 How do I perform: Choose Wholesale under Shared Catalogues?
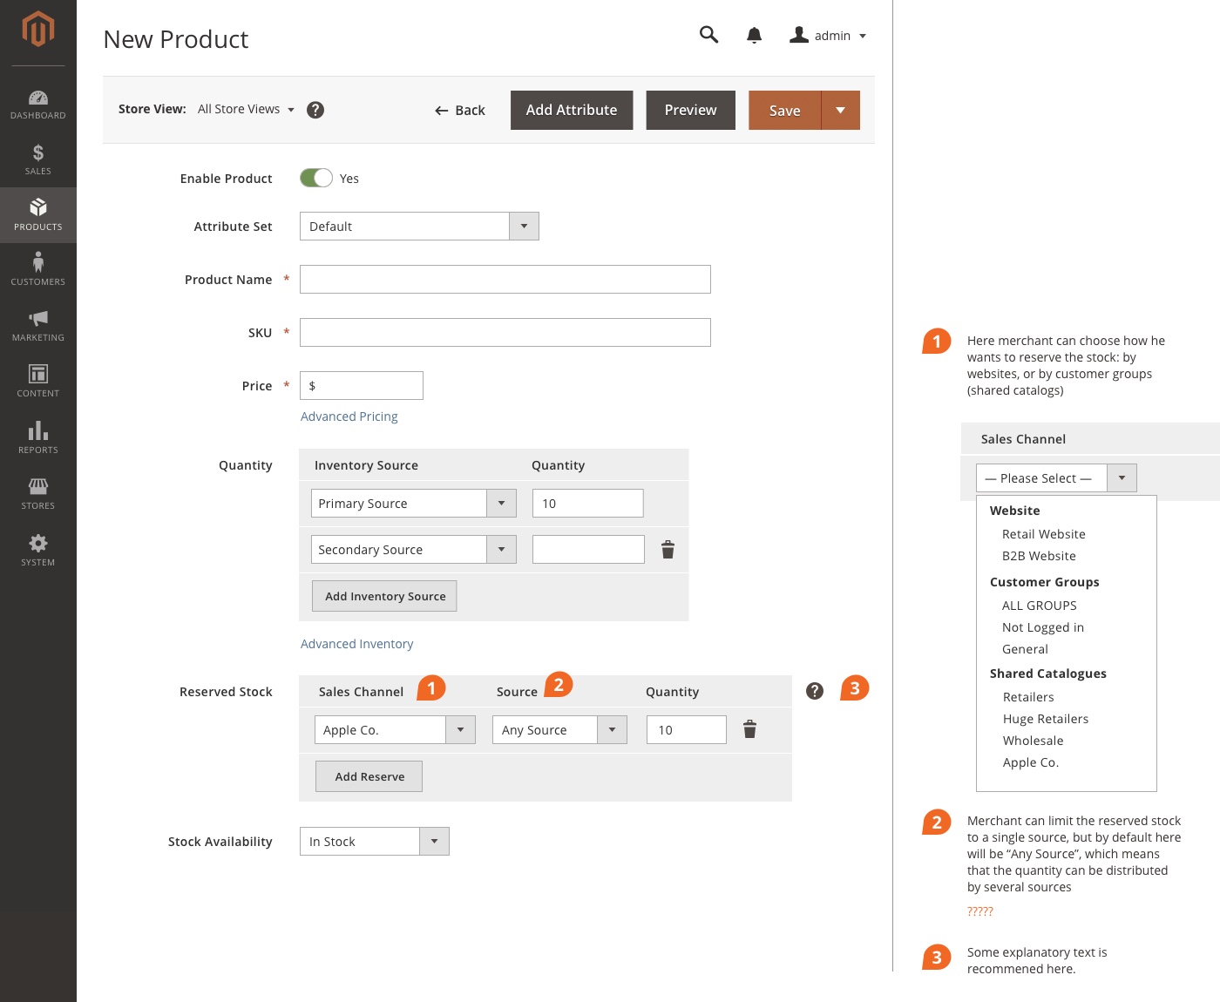1033,741
